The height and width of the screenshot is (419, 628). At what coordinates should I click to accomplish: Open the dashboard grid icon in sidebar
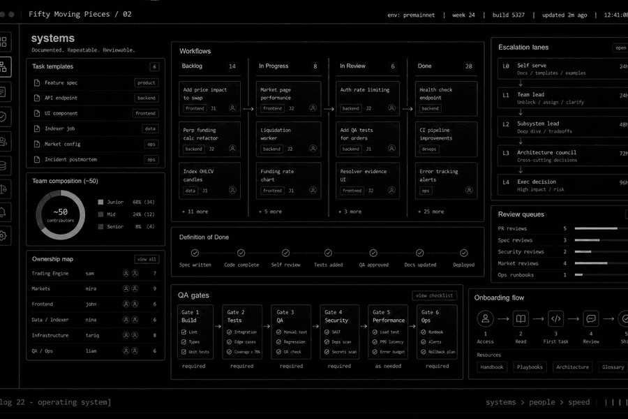click(x=3, y=42)
